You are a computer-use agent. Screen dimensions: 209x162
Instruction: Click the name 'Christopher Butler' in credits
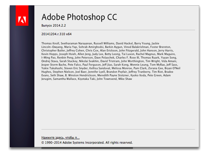click(x=53, y=51)
